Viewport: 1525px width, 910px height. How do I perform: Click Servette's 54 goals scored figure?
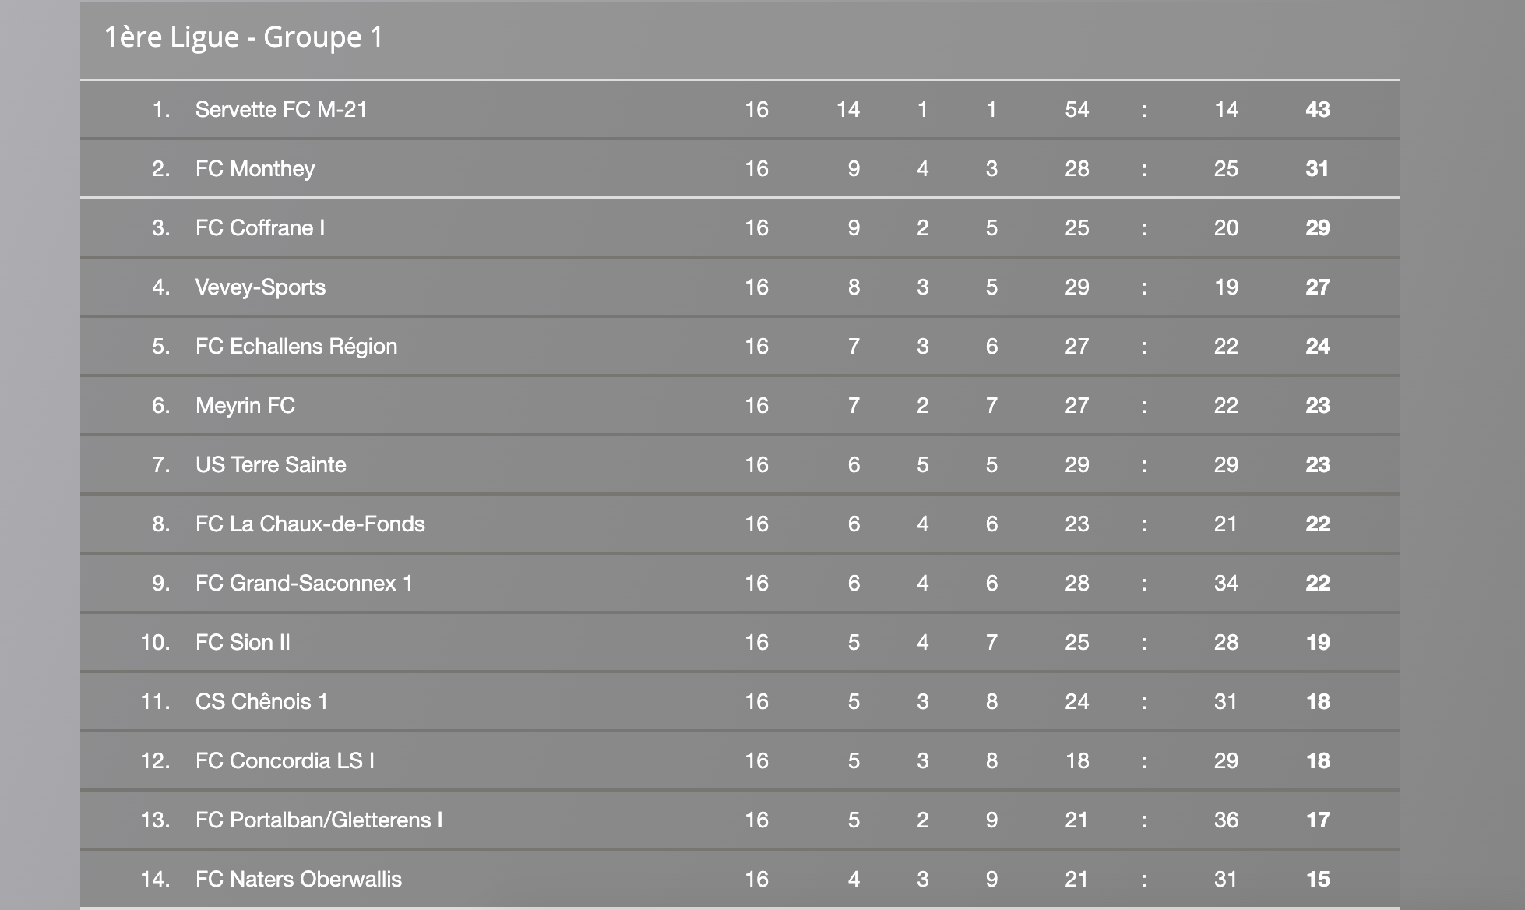(1076, 109)
